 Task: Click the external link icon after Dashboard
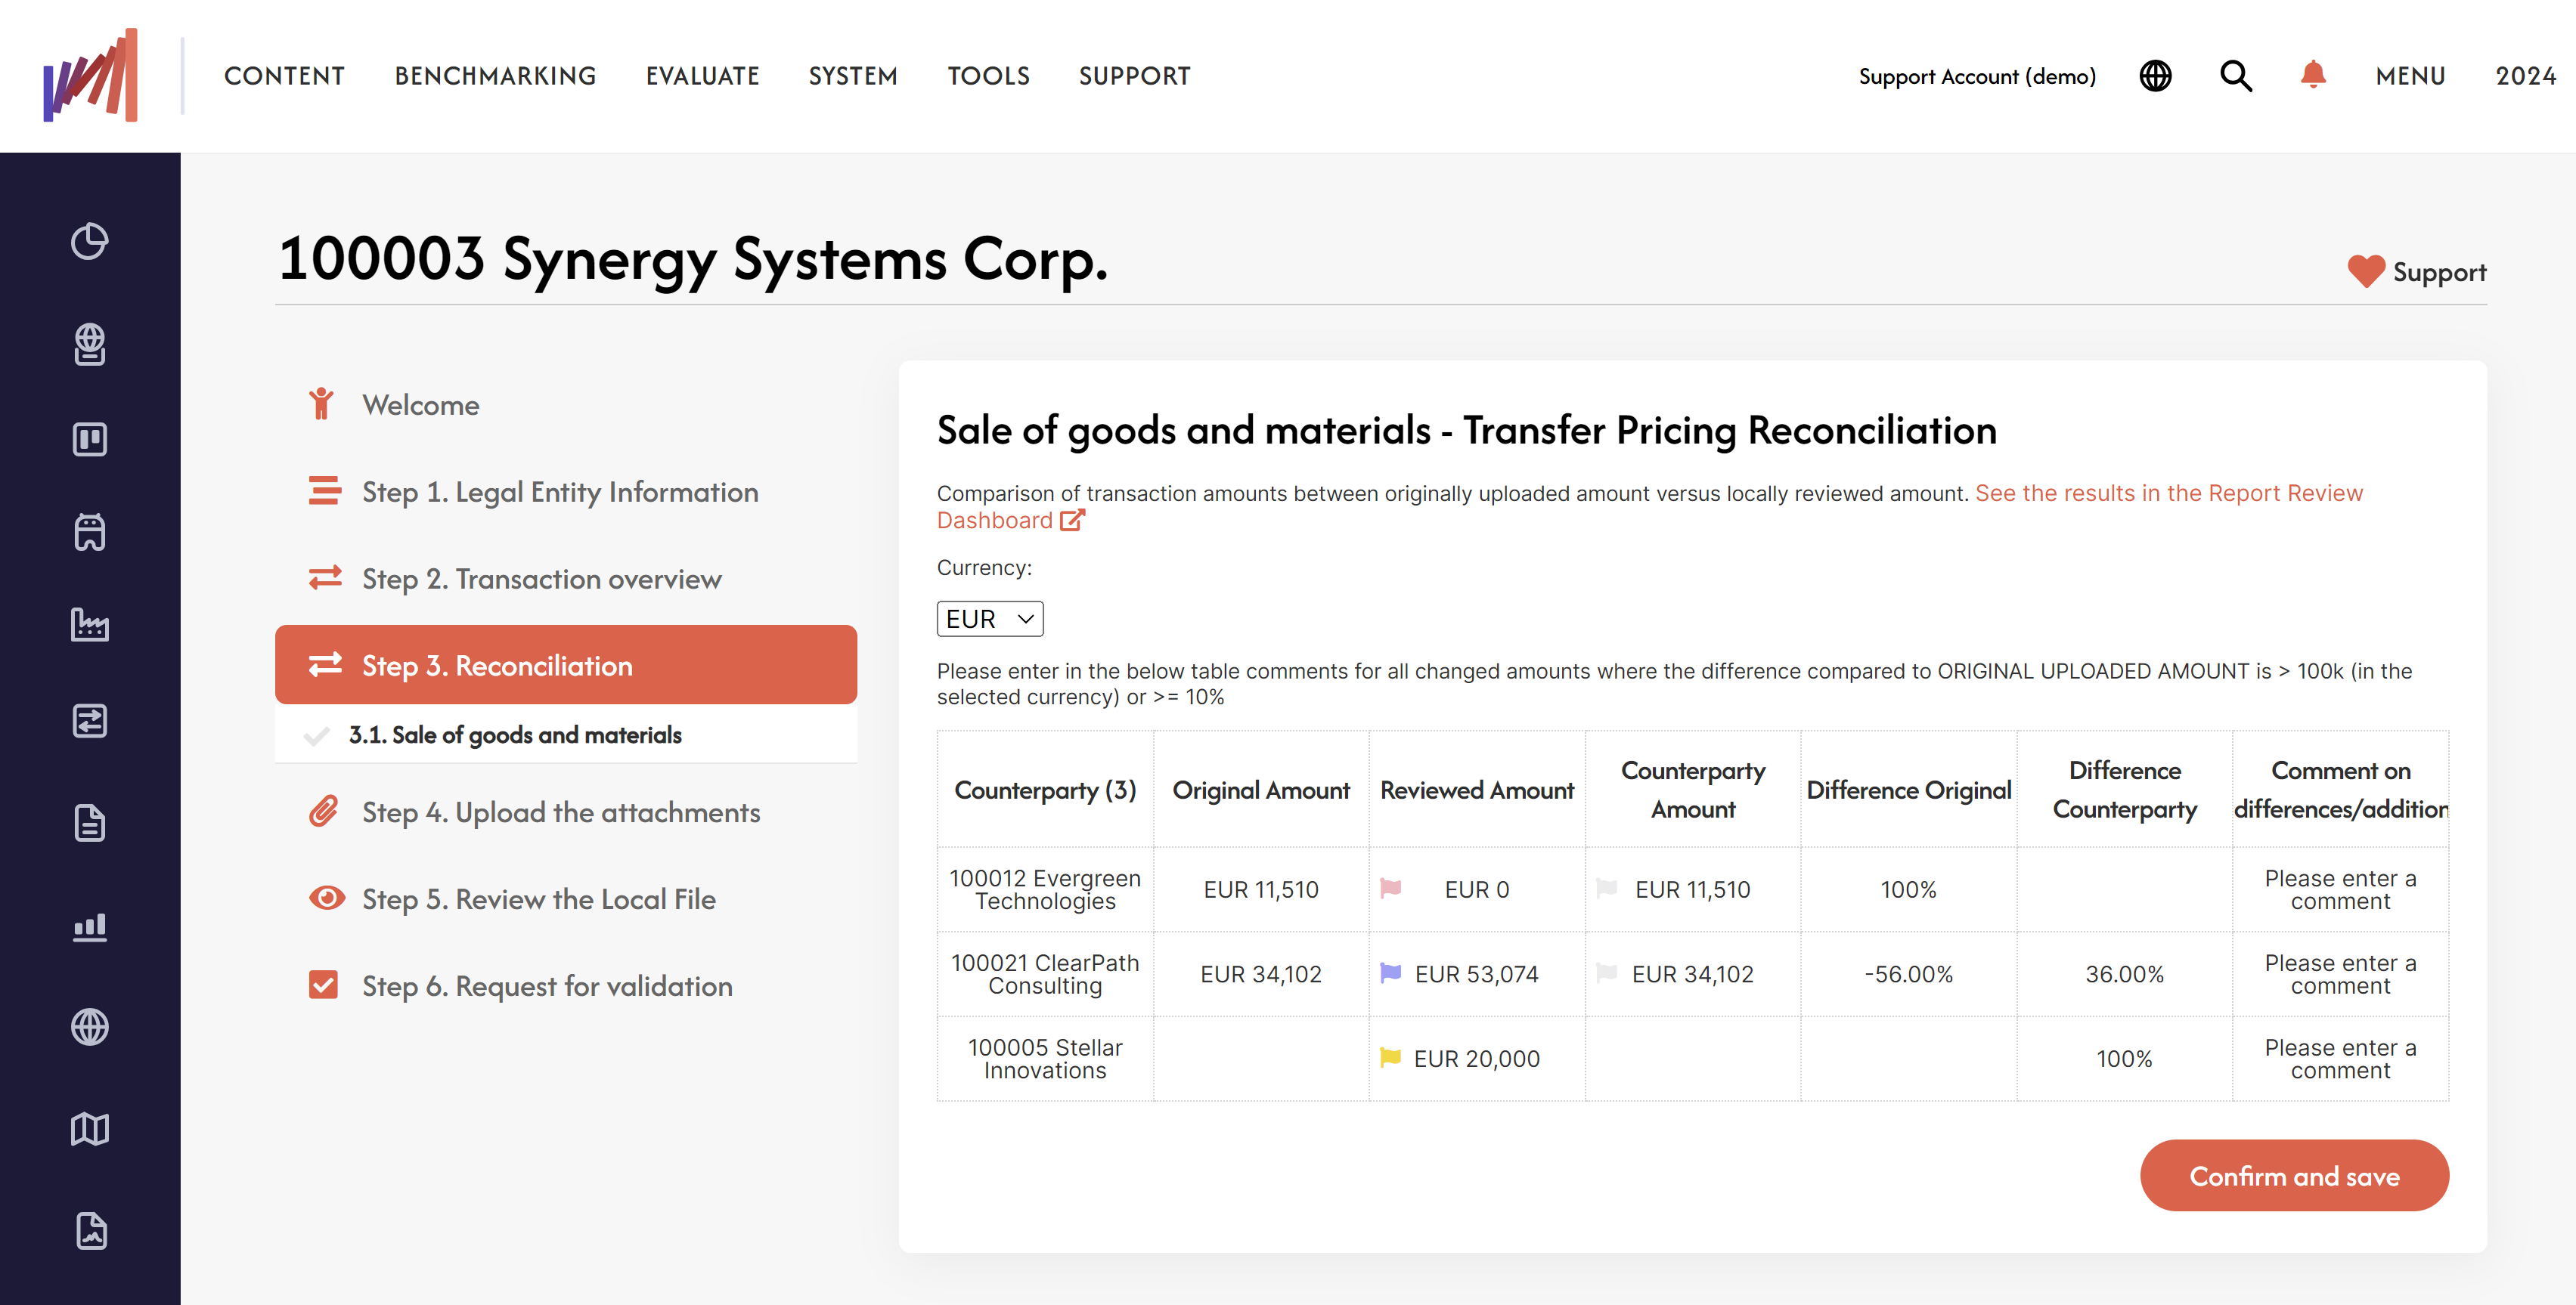1072,521
